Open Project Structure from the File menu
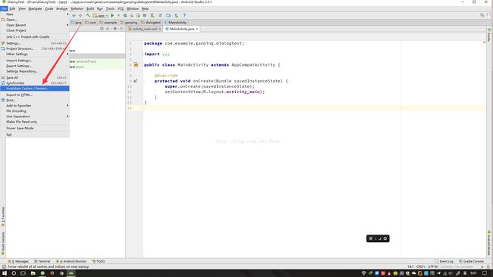Viewport: 493px width, 277px height. (35, 48)
